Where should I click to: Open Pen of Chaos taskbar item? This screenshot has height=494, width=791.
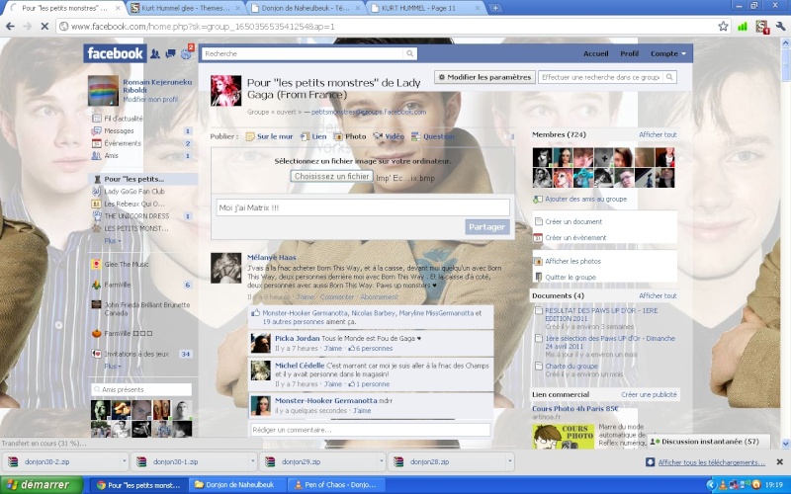coord(336,485)
